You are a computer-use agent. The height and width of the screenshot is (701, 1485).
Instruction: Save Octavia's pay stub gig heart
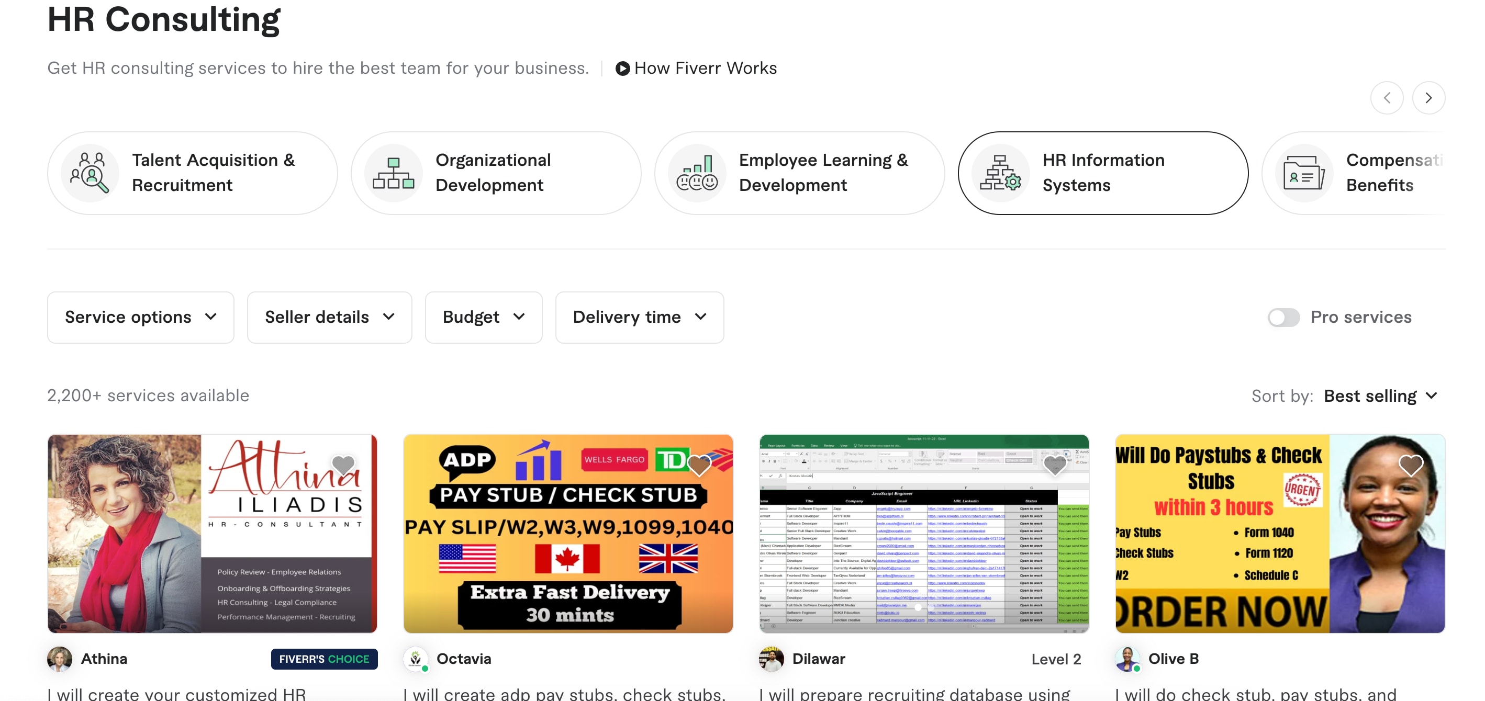pyautogui.click(x=699, y=464)
